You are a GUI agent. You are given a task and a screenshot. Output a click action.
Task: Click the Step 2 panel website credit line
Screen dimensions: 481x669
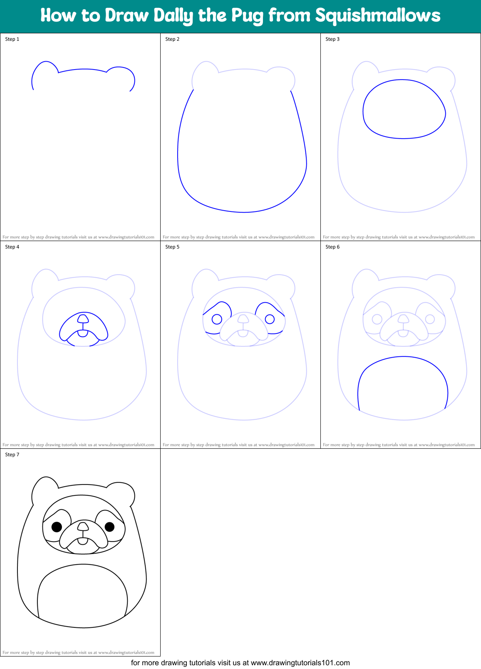(x=238, y=237)
